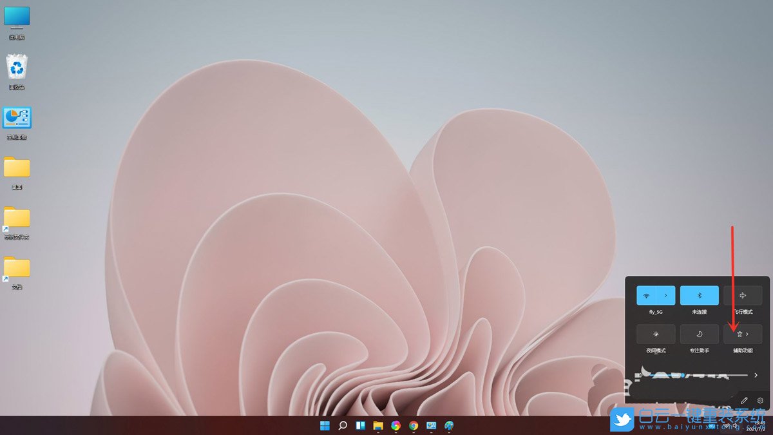Disable Bluetooth showing 未连接 status
The height and width of the screenshot is (435, 773).
tap(699, 295)
